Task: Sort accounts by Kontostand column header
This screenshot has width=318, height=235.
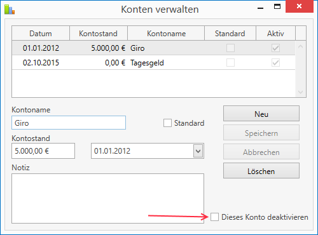Action: [x=99, y=33]
